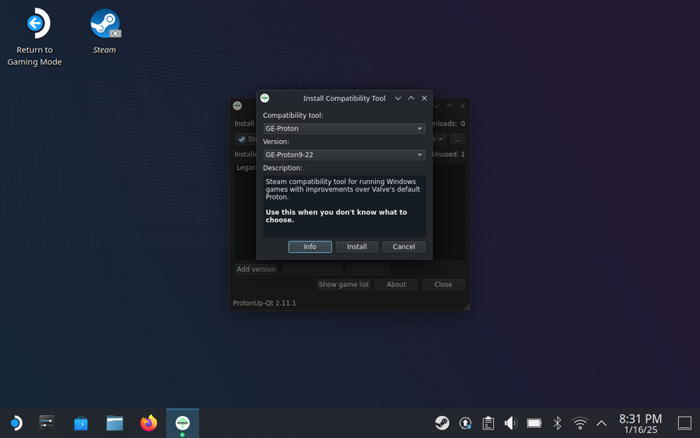Open the Dolphin file manager taskbar icon

coord(115,423)
